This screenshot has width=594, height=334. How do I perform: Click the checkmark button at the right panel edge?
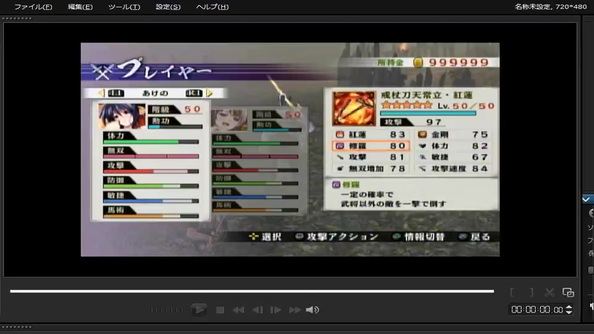click(587, 199)
